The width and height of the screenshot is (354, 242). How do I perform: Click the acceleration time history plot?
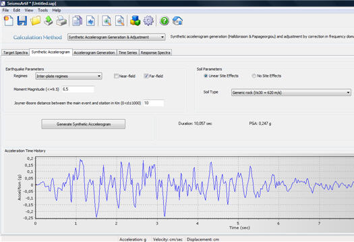tap(195, 188)
